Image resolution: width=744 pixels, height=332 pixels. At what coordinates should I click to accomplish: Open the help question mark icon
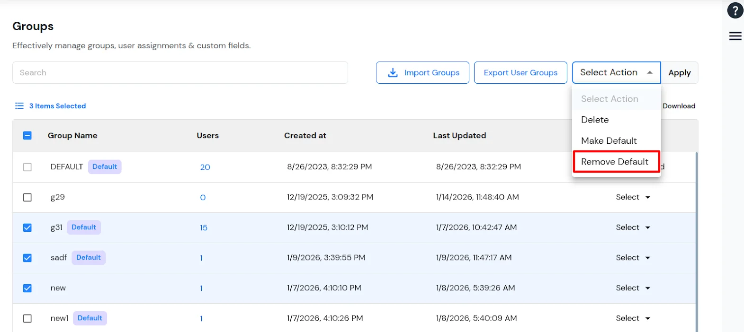735,10
